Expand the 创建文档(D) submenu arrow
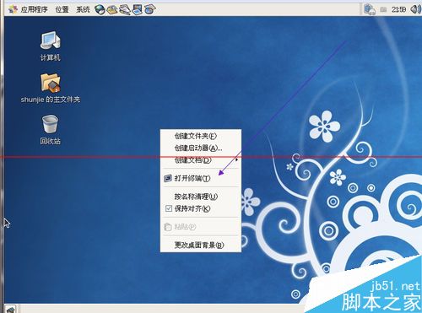 236,160
